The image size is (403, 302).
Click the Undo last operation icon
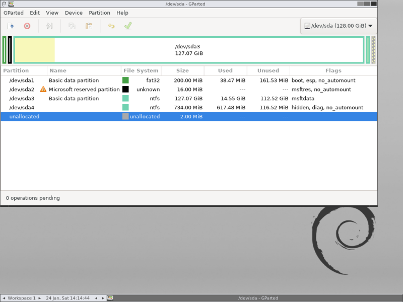[x=111, y=26]
